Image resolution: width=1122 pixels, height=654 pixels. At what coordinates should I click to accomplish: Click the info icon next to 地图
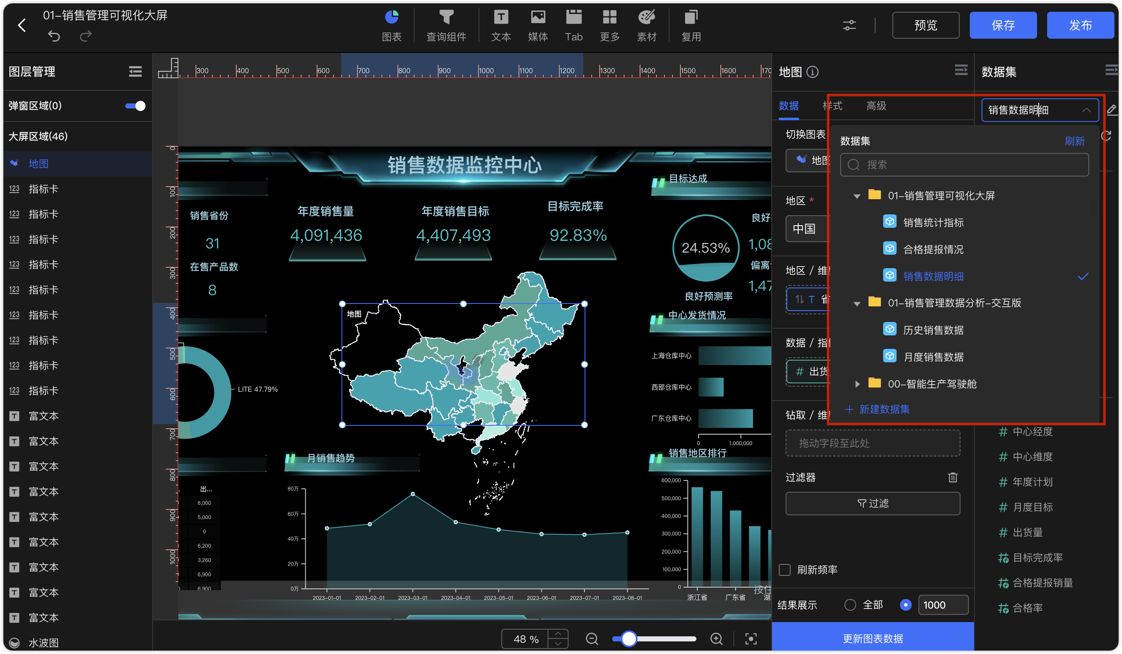click(812, 71)
